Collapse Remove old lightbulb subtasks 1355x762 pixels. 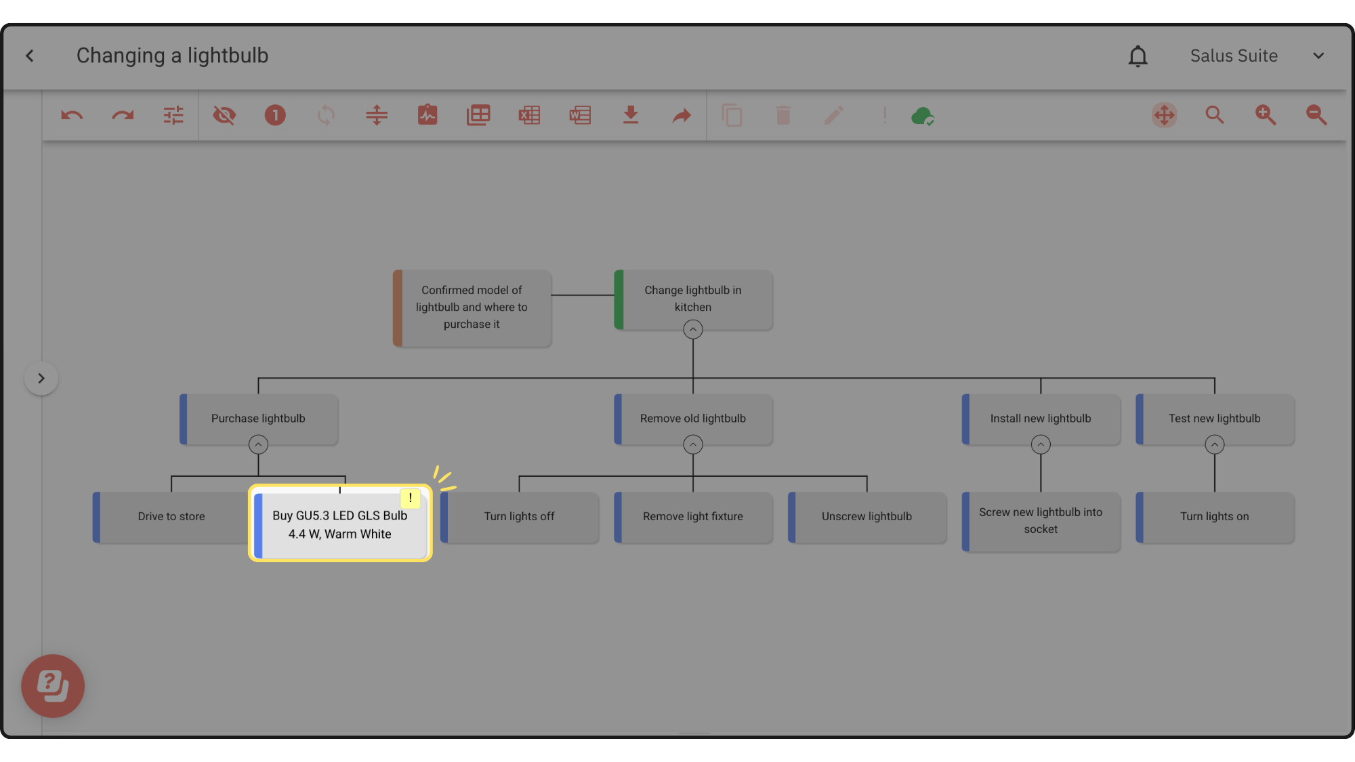click(692, 445)
